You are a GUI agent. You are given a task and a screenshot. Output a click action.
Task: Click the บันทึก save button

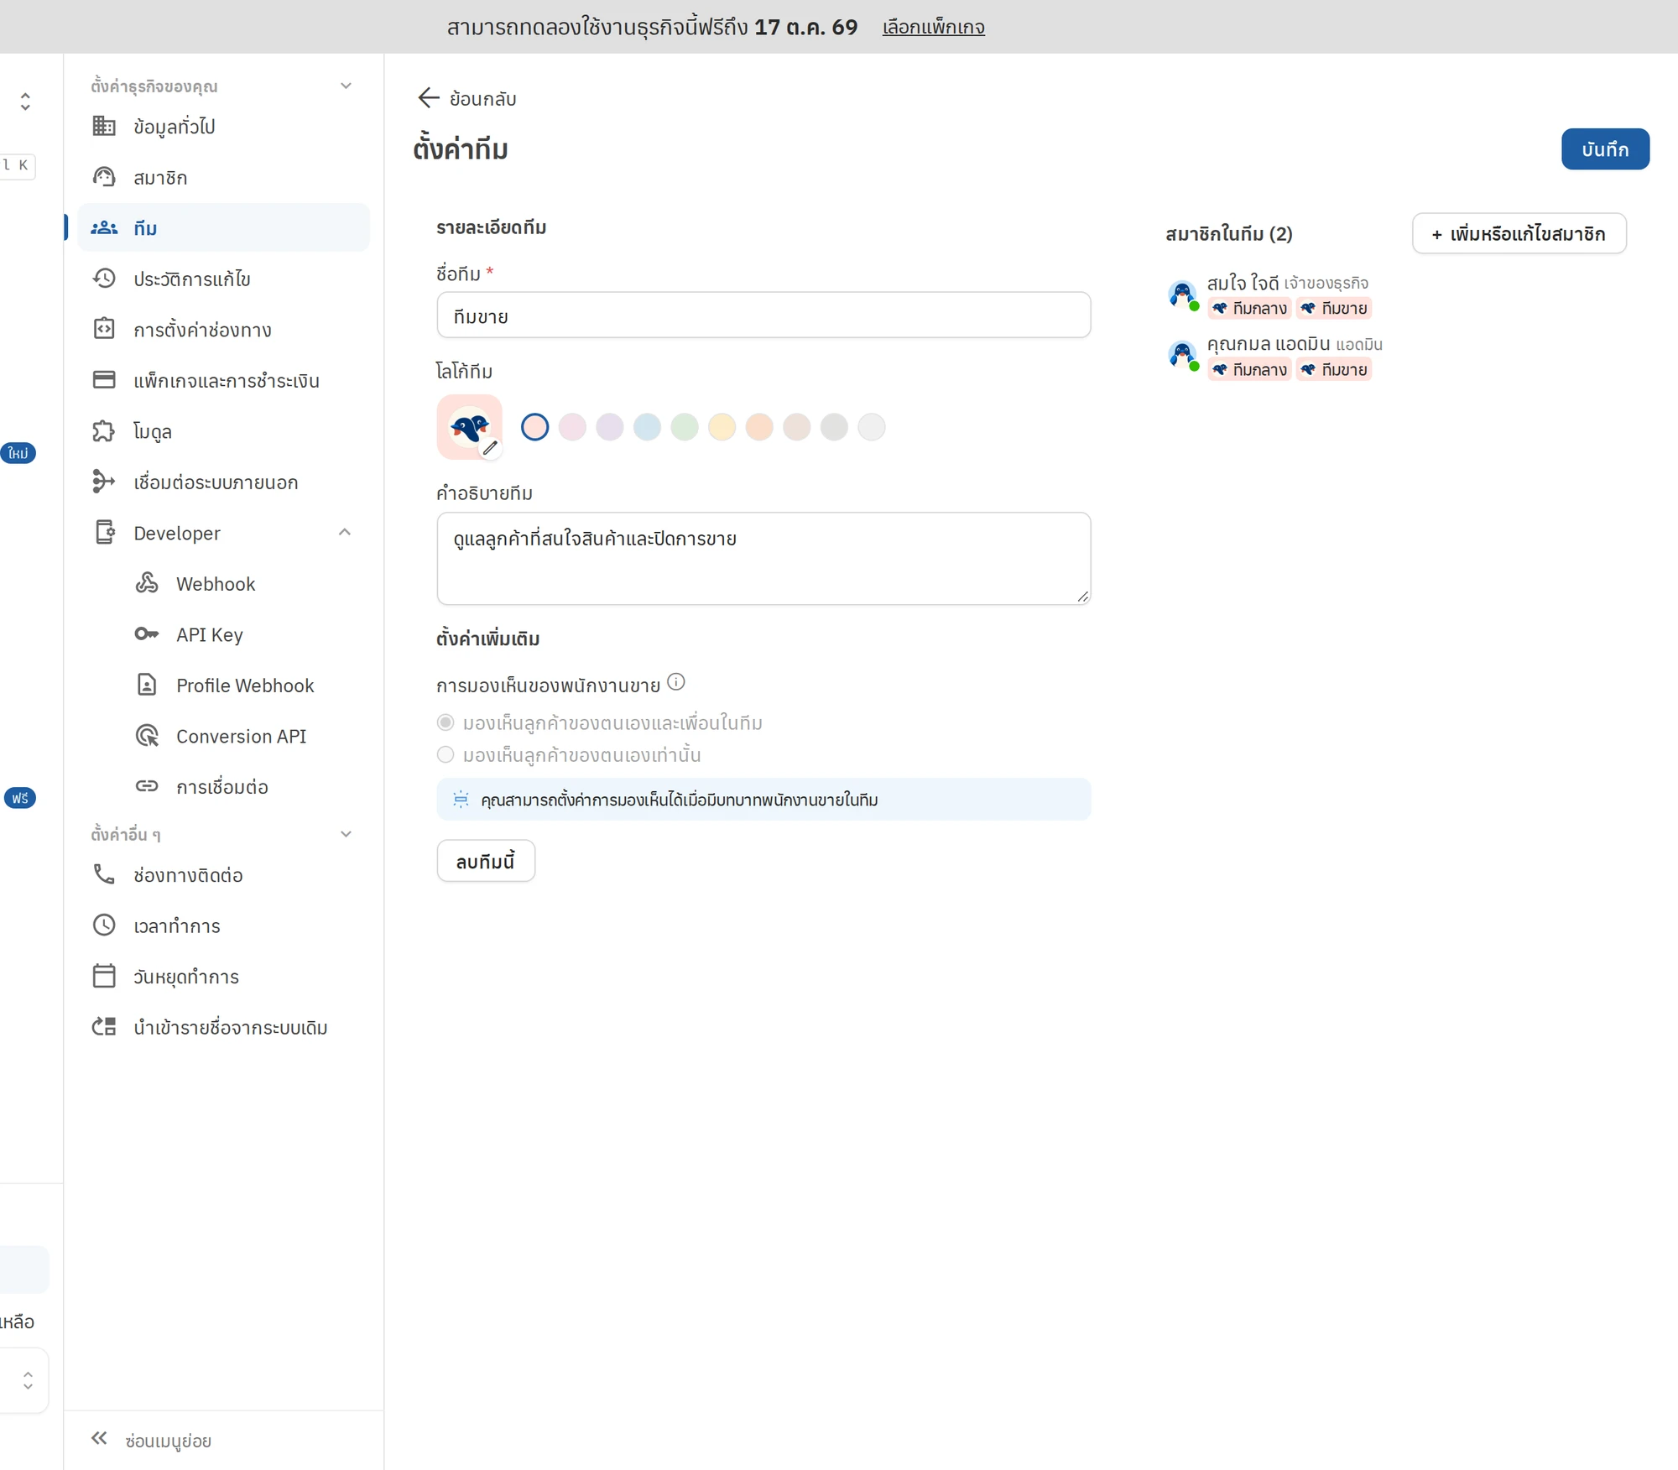[1605, 149]
